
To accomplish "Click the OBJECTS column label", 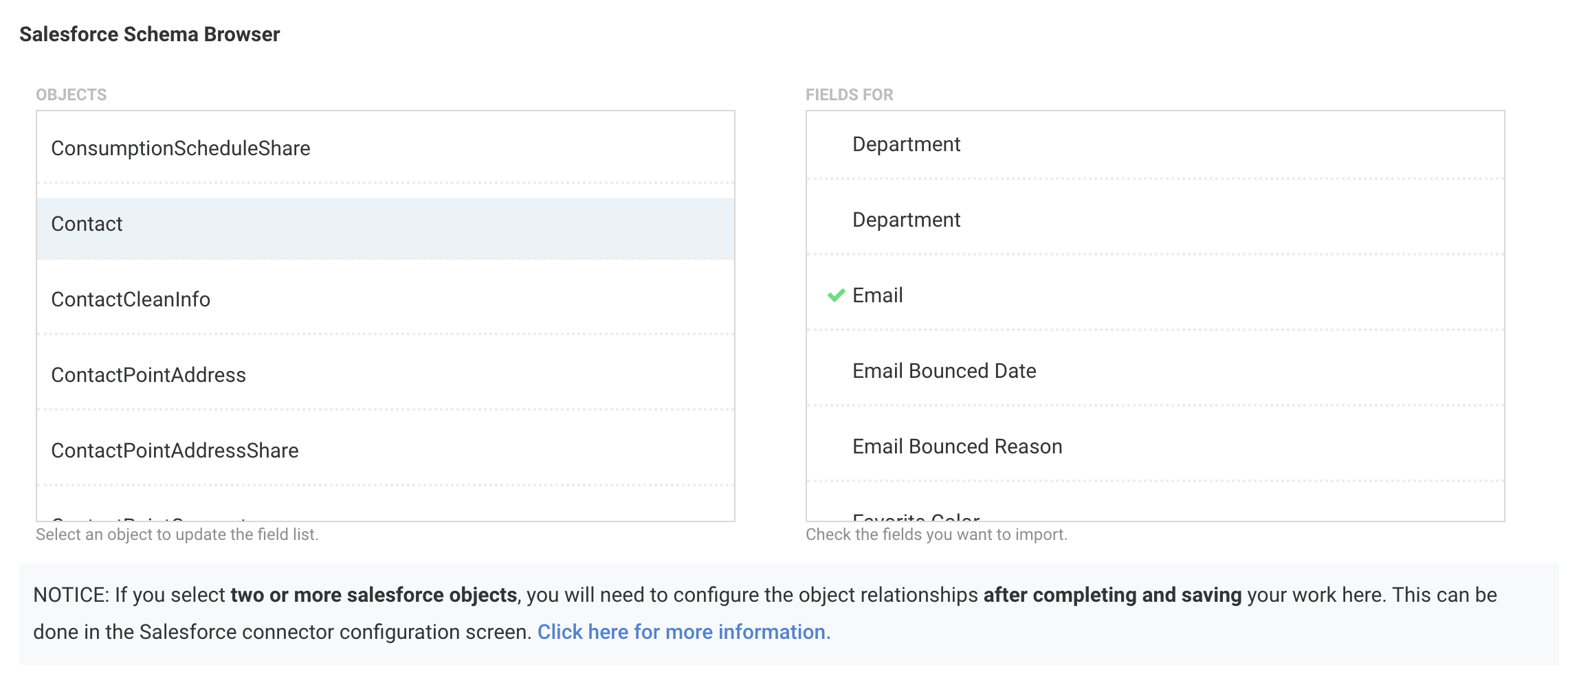I will click(x=71, y=95).
